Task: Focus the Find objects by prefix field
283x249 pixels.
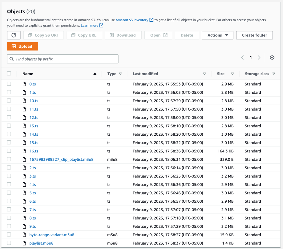Action: coord(63,59)
